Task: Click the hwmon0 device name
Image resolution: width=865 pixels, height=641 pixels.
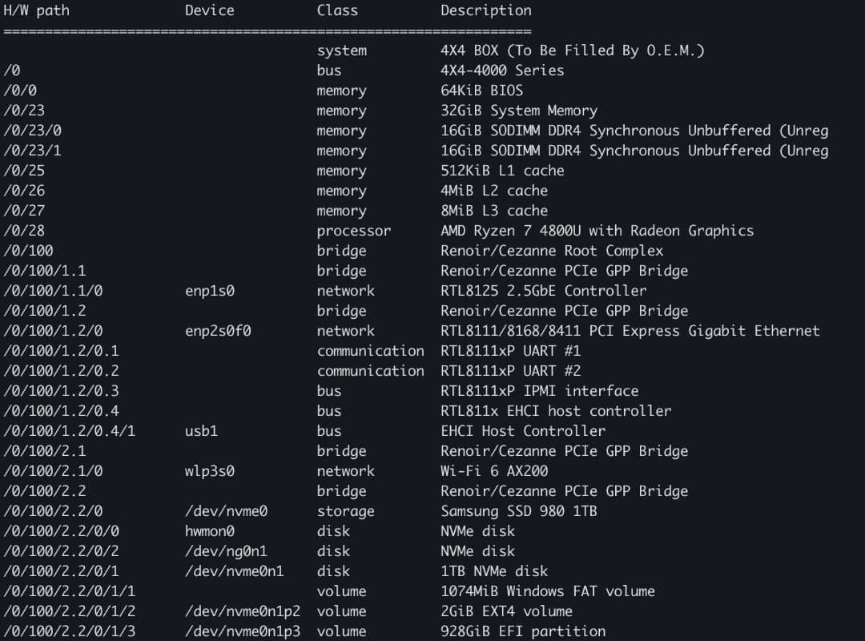Action: (x=209, y=531)
